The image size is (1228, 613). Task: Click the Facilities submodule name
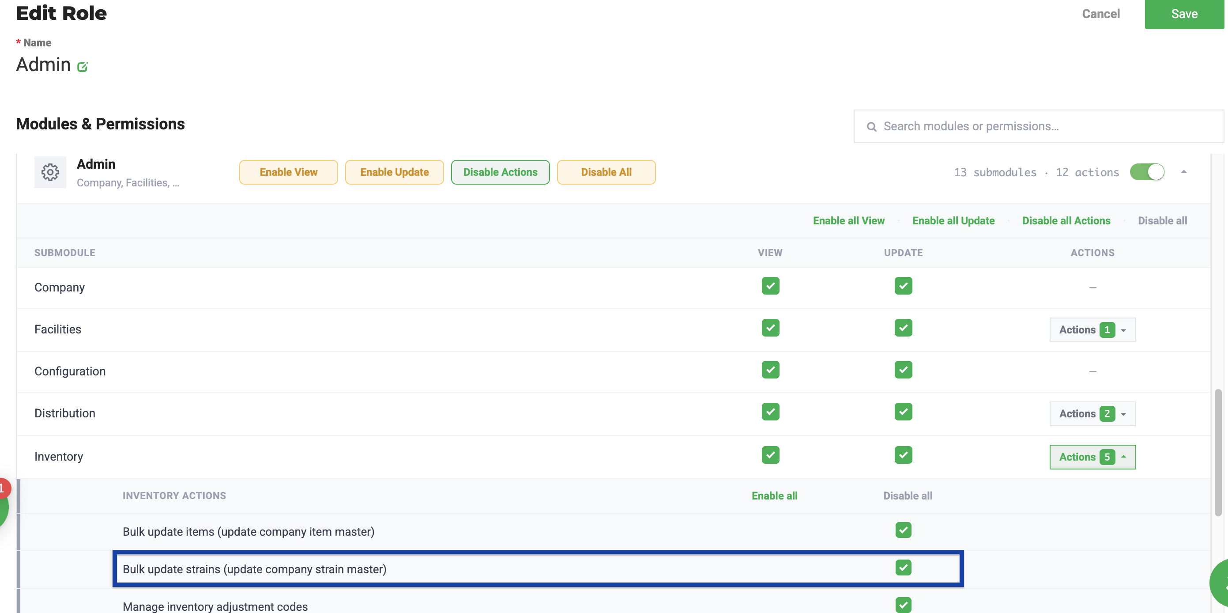point(58,329)
